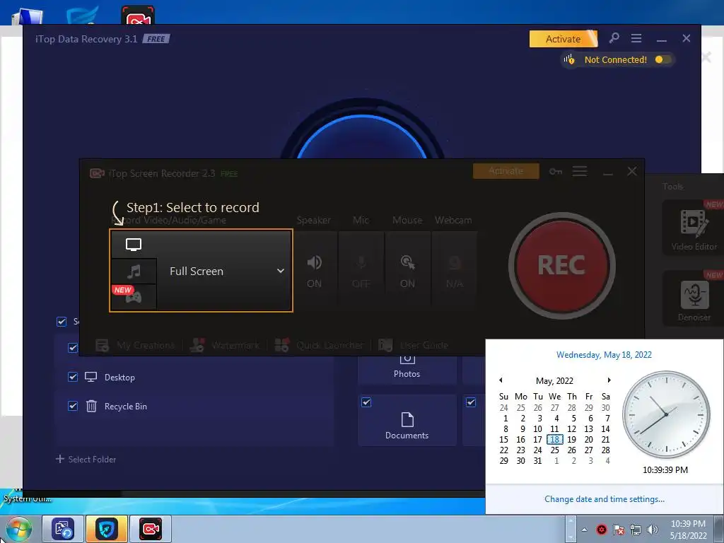Click the Not Connected signal warning icon
The height and width of the screenshot is (543, 724).
point(569,59)
